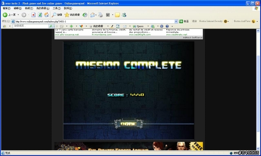Click the MSN butterfly icon on the MSN toolbar

point(4,26)
